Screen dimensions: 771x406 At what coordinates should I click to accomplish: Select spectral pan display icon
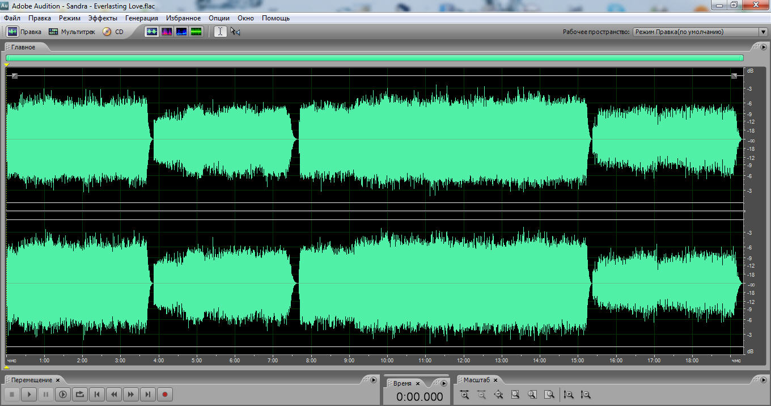click(x=181, y=32)
